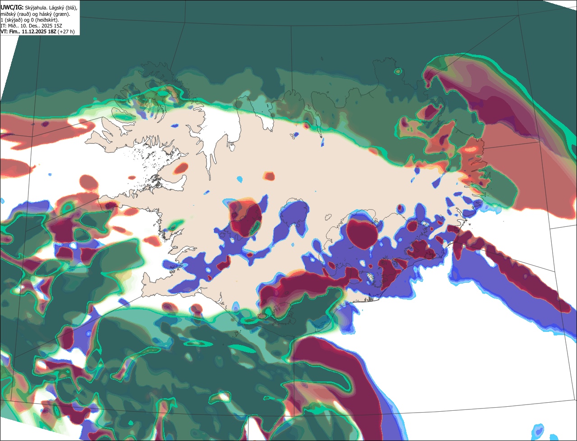Click the initial time "IT: Mið.. 10. Des.. 2025 15Z"

tap(31, 26)
